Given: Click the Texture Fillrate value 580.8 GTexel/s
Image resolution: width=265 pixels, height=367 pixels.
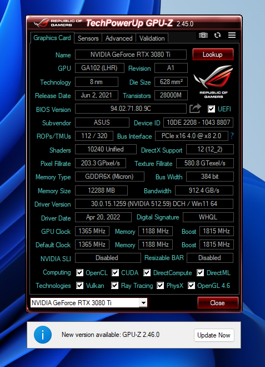Looking at the screenshot, I should point(205,163).
